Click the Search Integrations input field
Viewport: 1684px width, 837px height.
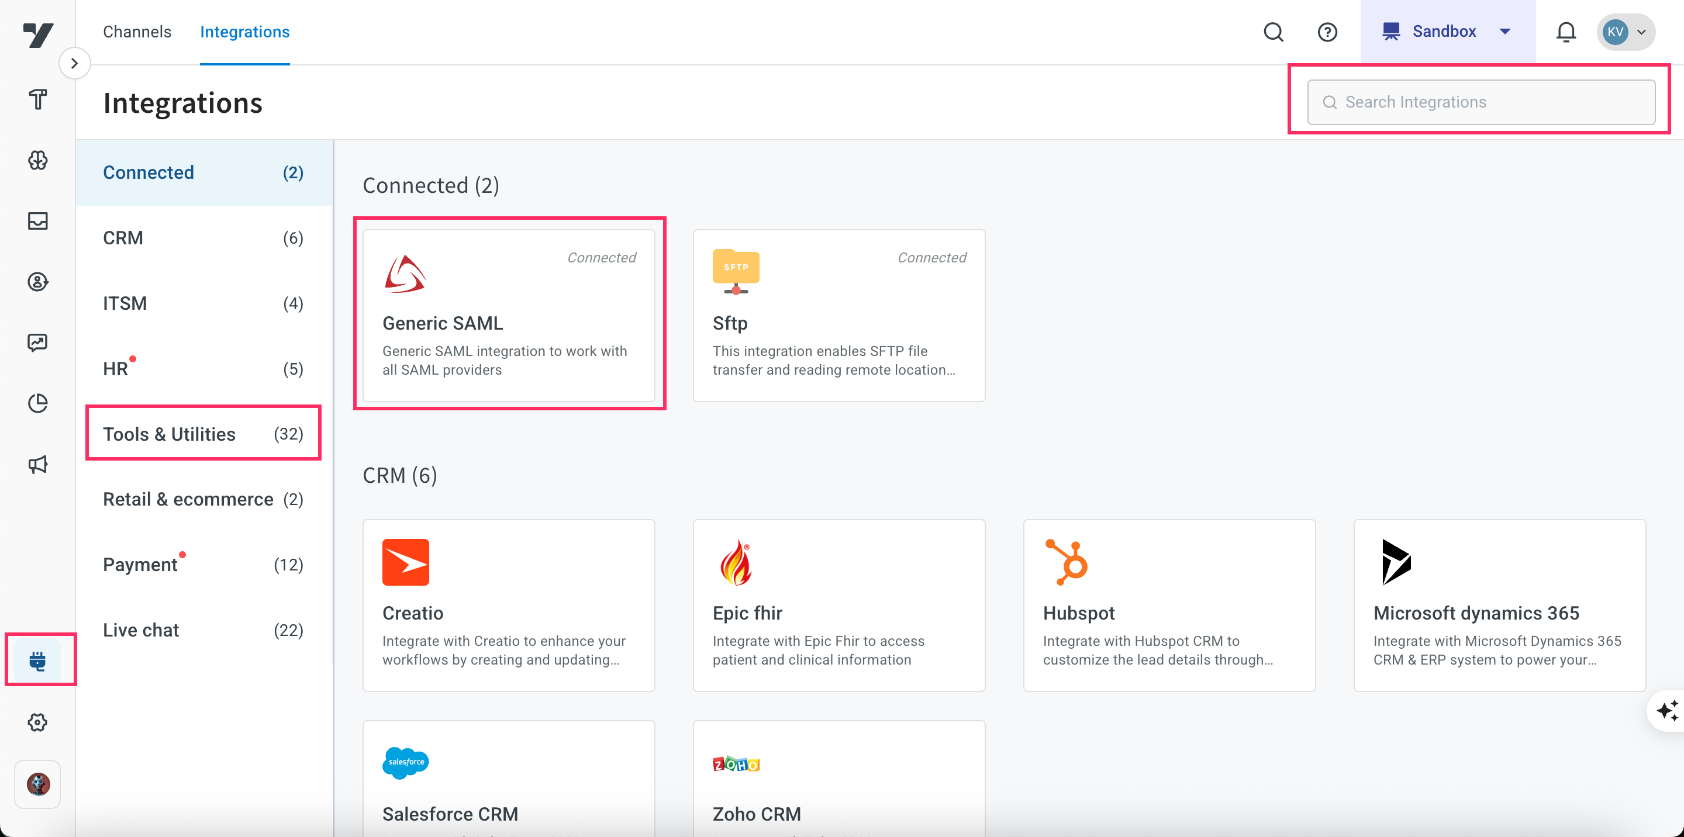[1481, 102]
